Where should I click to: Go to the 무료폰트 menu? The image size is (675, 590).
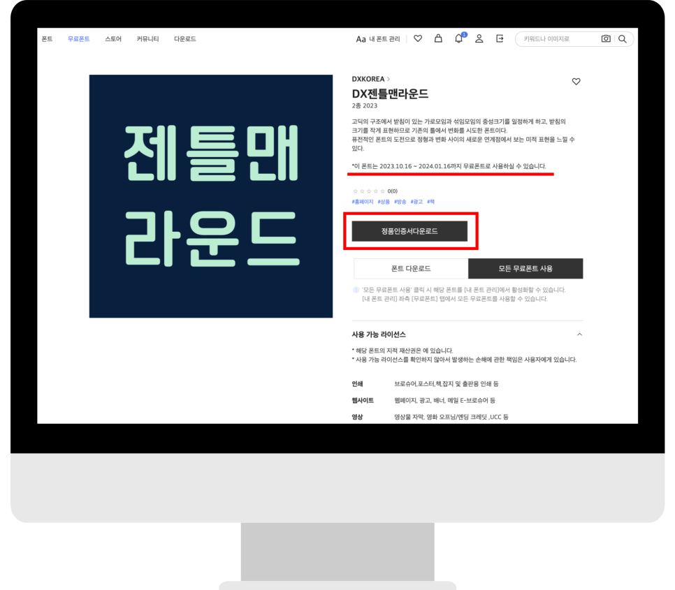pyautogui.click(x=78, y=39)
